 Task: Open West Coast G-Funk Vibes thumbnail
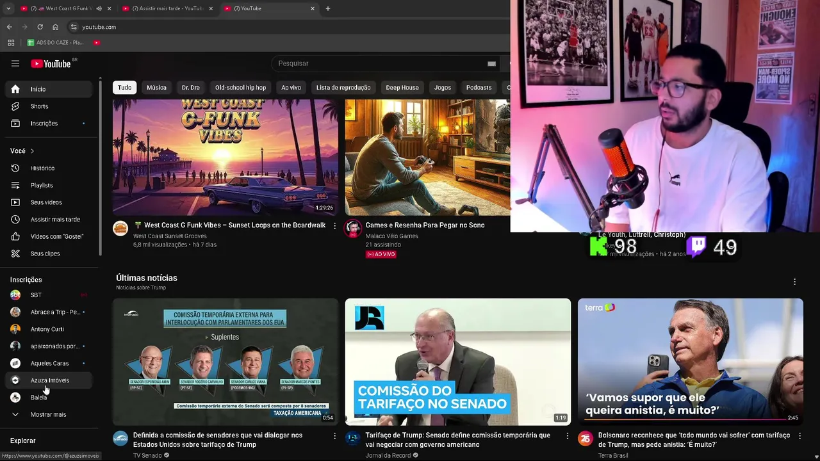(x=225, y=158)
